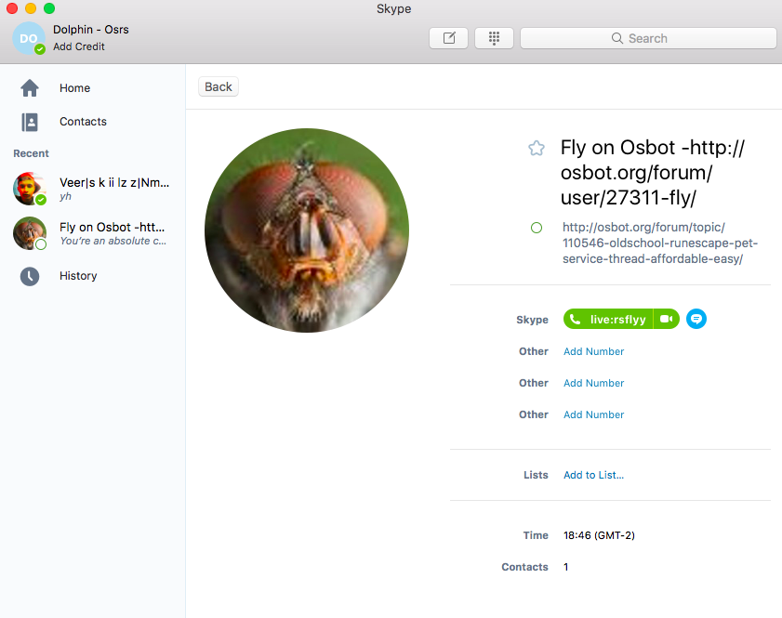
Task: Click the preview text 'You're an absolute c...'
Action: (x=113, y=242)
